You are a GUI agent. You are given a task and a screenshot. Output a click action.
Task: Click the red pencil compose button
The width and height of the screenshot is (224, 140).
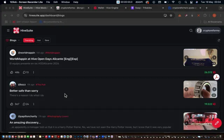[217, 123]
